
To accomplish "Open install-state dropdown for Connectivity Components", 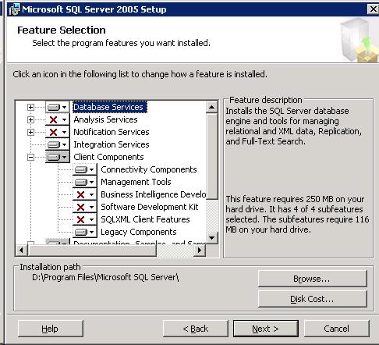I will click(85, 169).
